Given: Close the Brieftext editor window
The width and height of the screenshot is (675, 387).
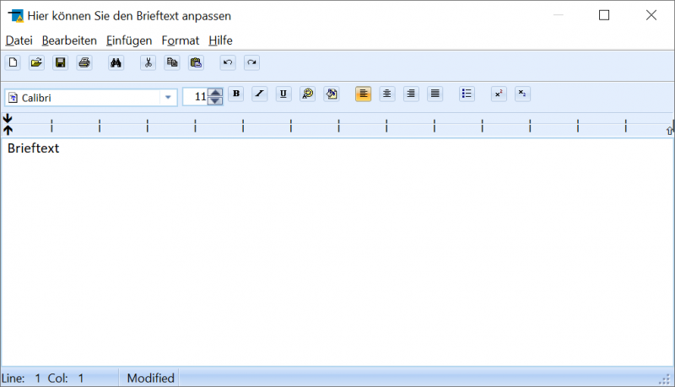Looking at the screenshot, I should 651,15.
